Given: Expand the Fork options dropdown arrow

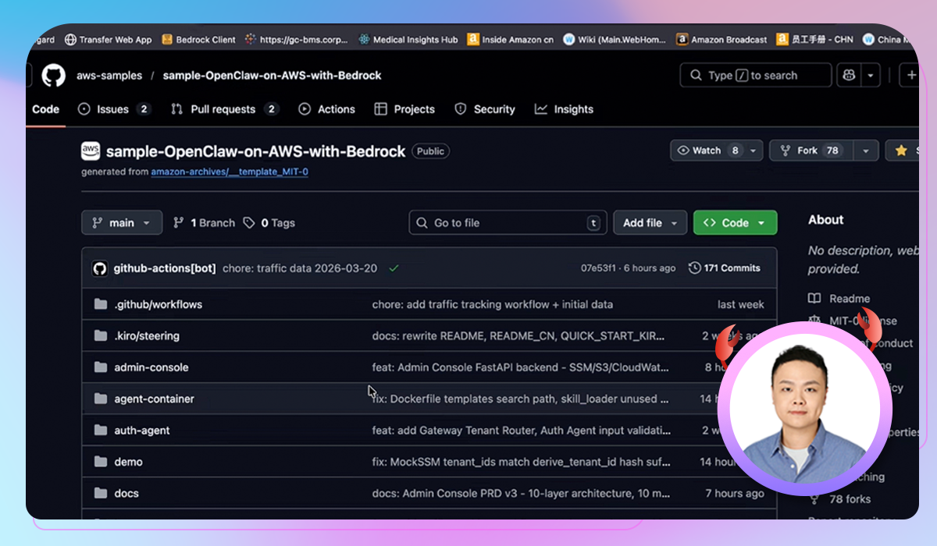Looking at the screenshot, I should [867, 151].
